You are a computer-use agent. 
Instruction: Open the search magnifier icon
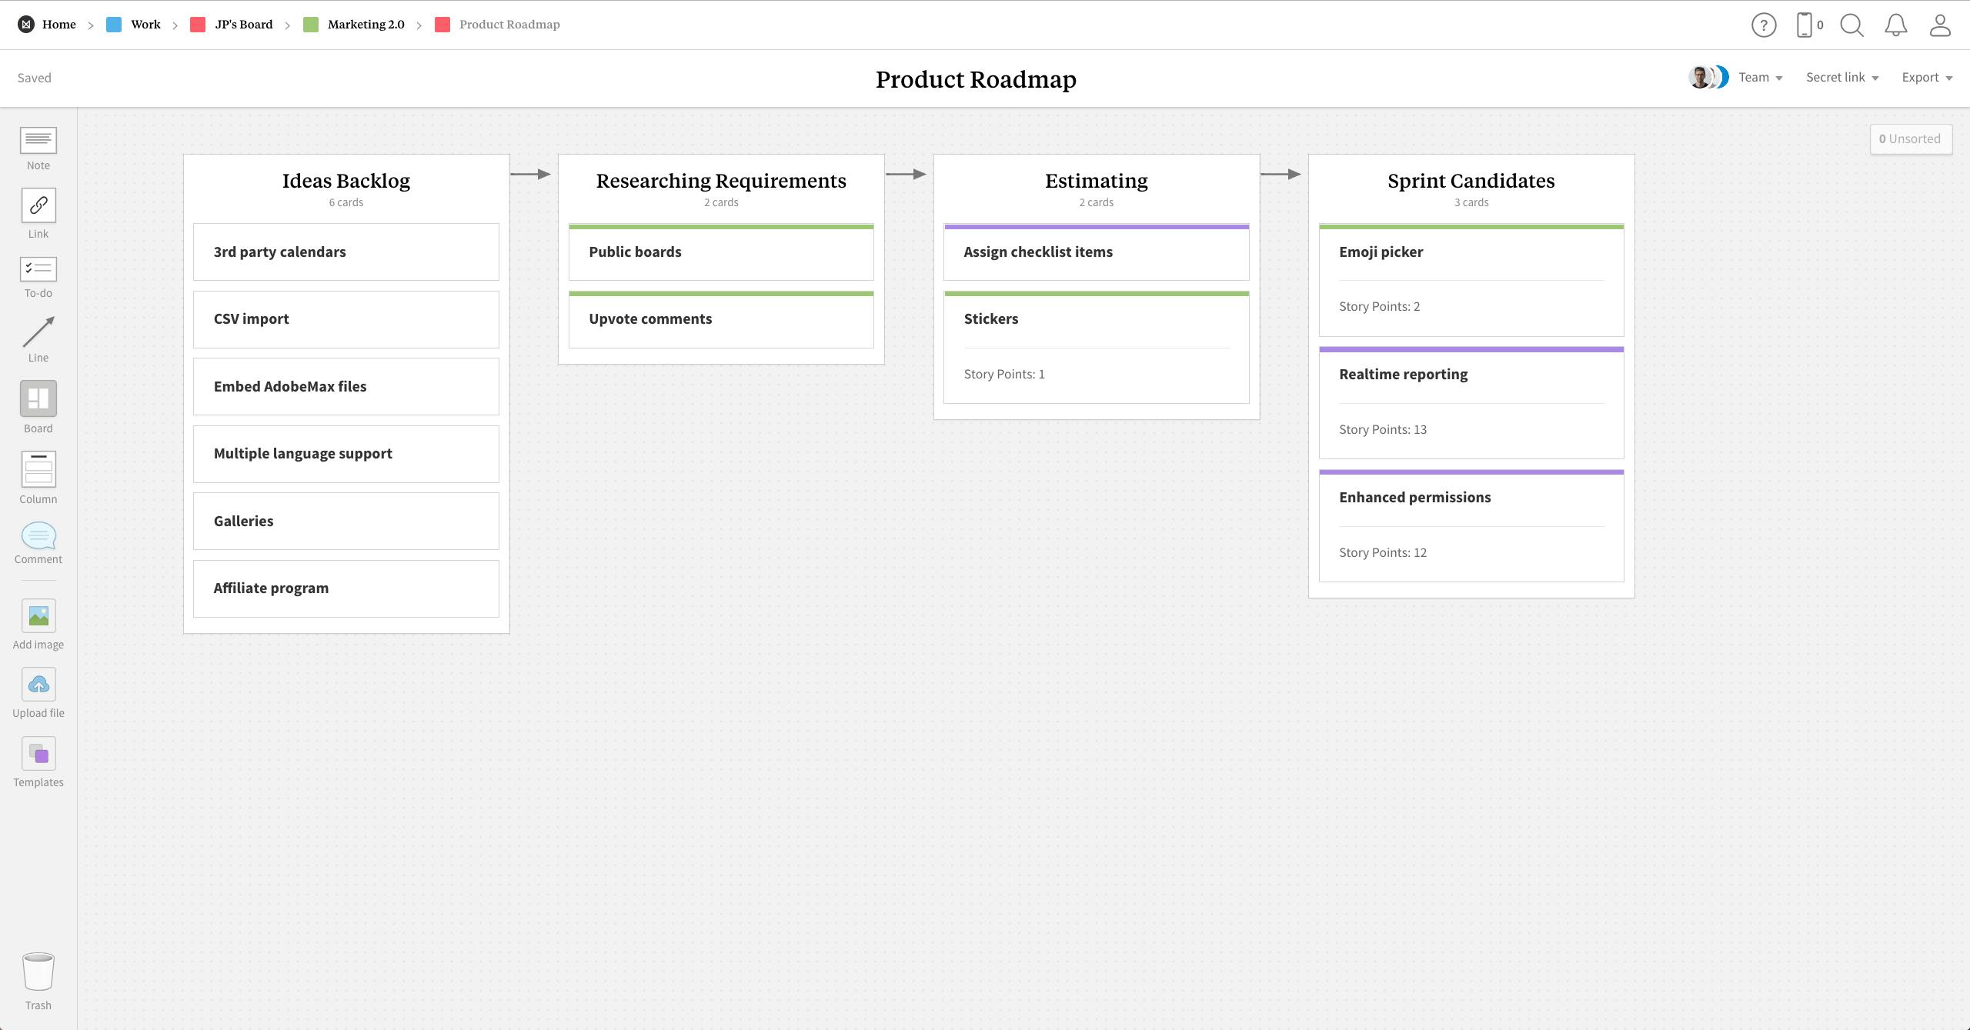[1852, 25]
